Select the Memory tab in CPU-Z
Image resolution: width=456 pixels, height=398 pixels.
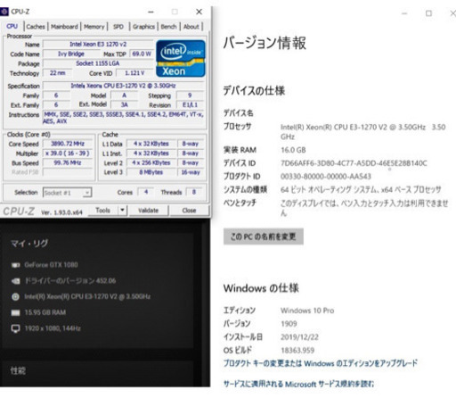click(x=94, y=27)
